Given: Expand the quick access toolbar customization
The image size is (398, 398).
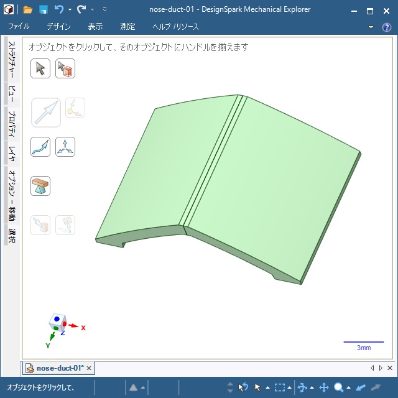Looking at the screenshot, I should click(104, 10).
